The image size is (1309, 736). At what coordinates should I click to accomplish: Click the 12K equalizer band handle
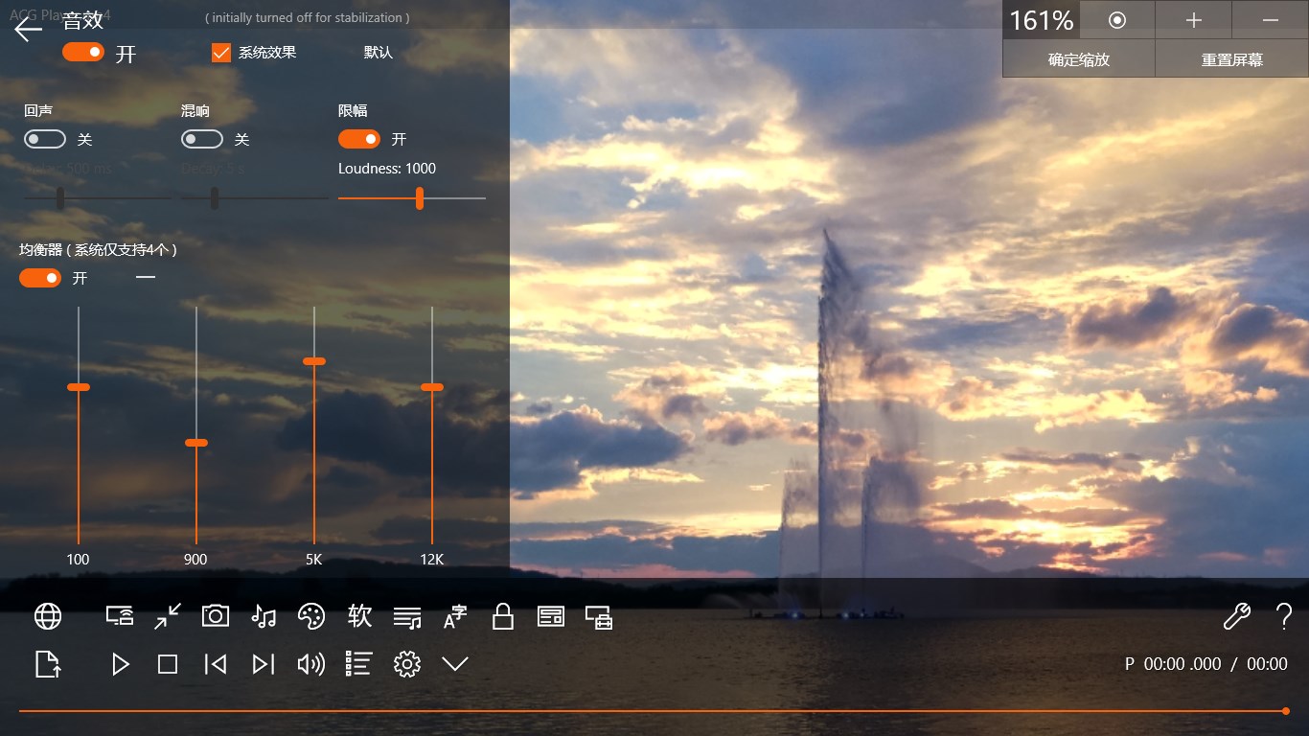pos(432,387)
